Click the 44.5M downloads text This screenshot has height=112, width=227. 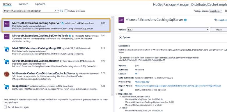pyautogui.click(x=86, y=23)
